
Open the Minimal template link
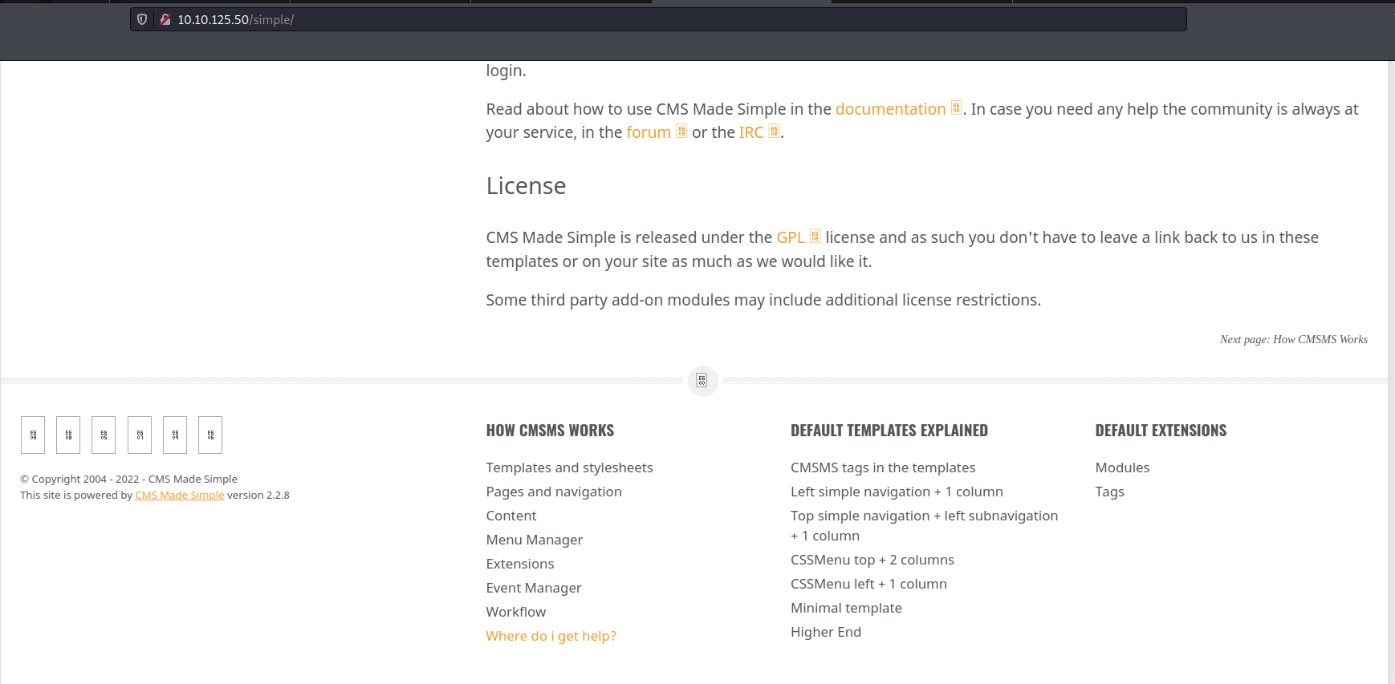click(x=846, y=608)
